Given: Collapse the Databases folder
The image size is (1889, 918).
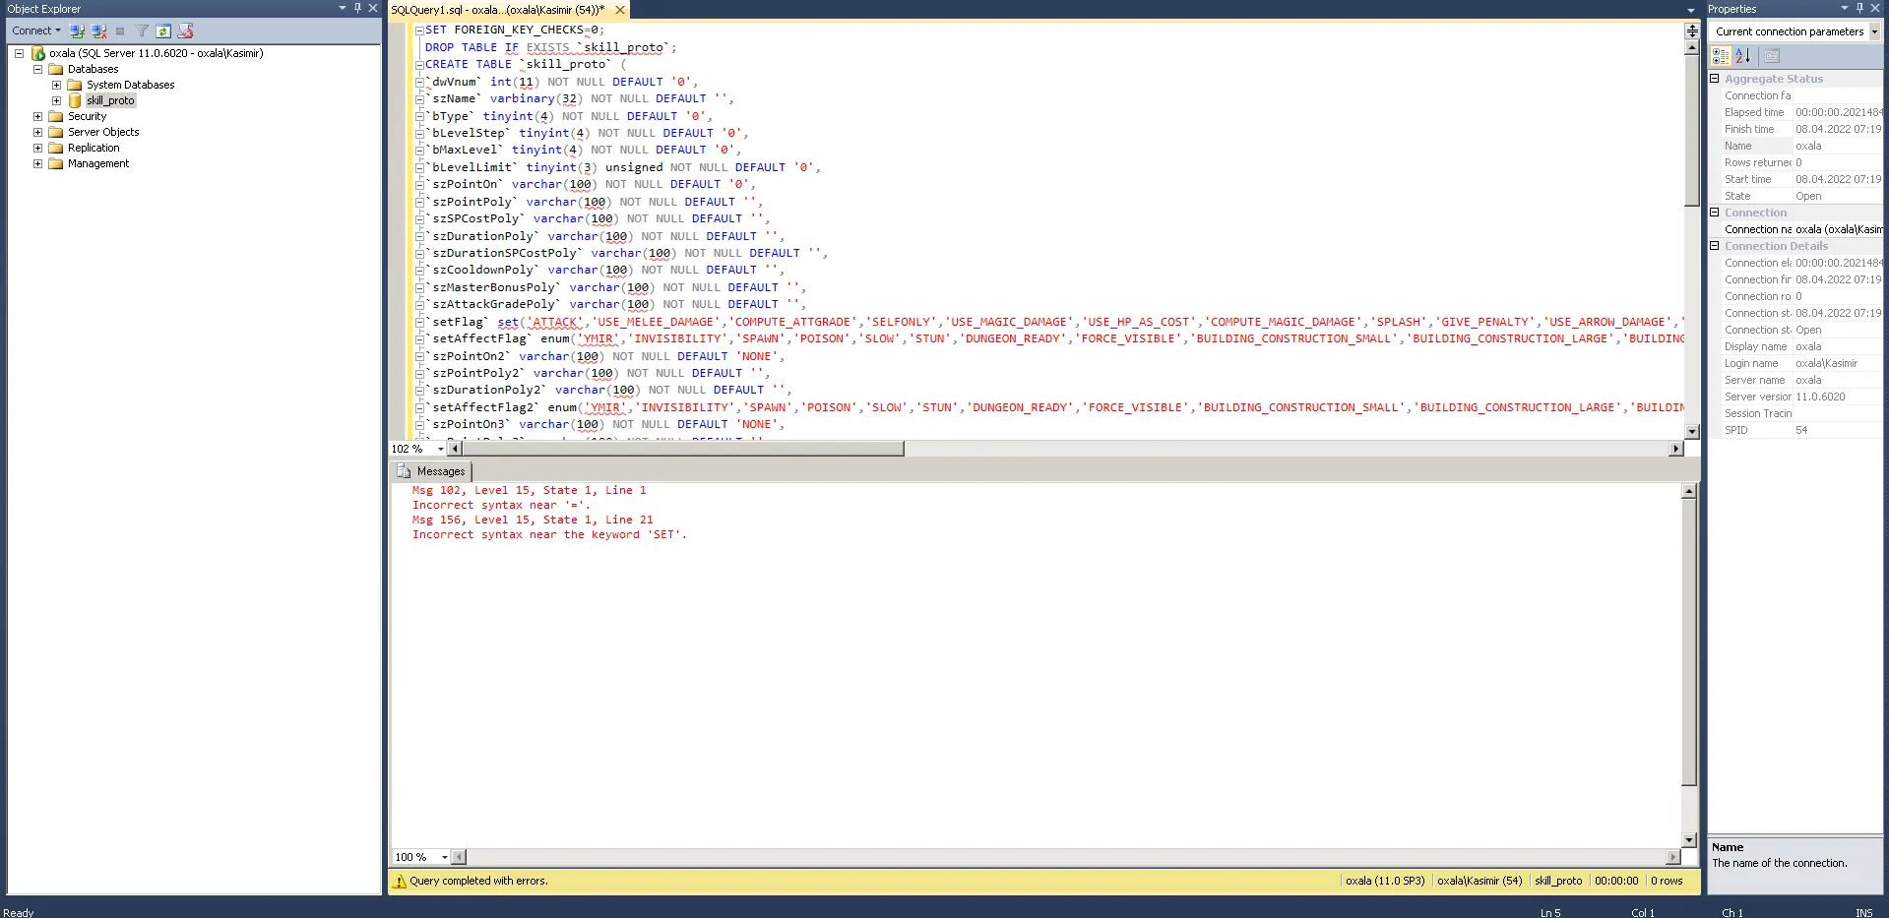Looking at the screenshot, I should coord(37,69).
